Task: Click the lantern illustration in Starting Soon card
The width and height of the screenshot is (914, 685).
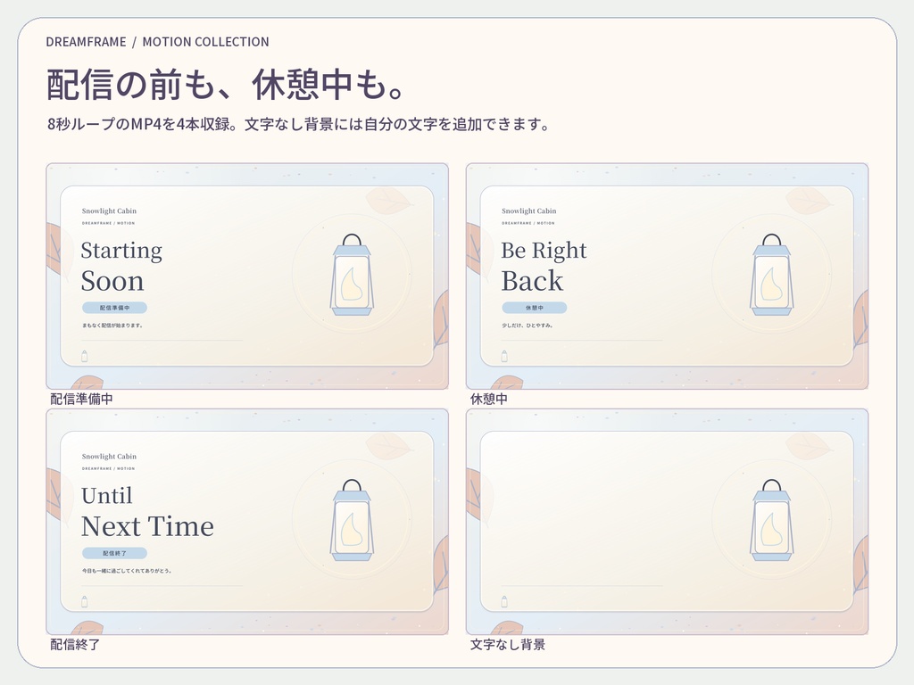Action: (x=352, y=275)
